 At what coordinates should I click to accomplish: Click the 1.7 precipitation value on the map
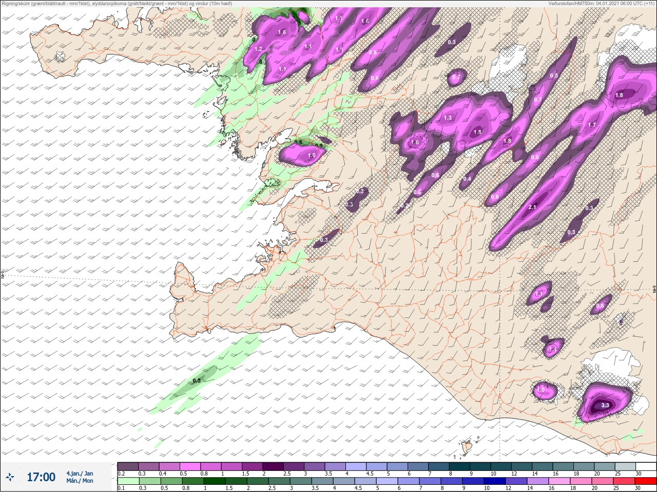[592, 125]
